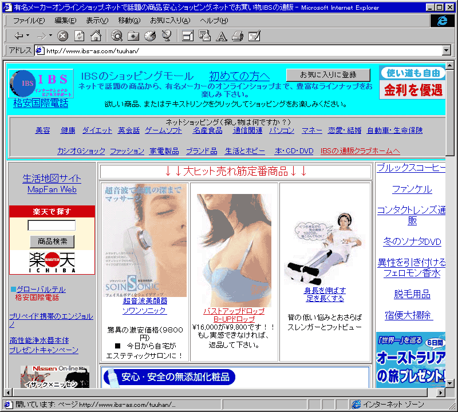Open the ゲームソフト category link
Viewport: 458px width, 412px height.
[164, 130]
